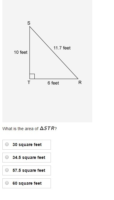Click the vertex label T
This screenshot has width=114, height=200.
coord(29,82)
